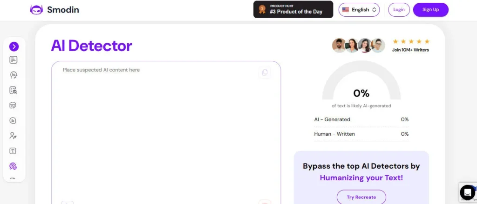Click the calendar pencil icon in sidebar
The image size is (477, 204).
[x=14, y=105]
